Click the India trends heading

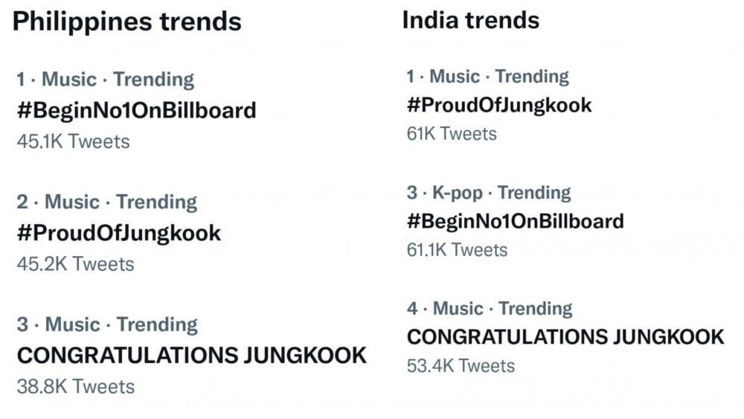pyautogui.click(x=470, y=19)
